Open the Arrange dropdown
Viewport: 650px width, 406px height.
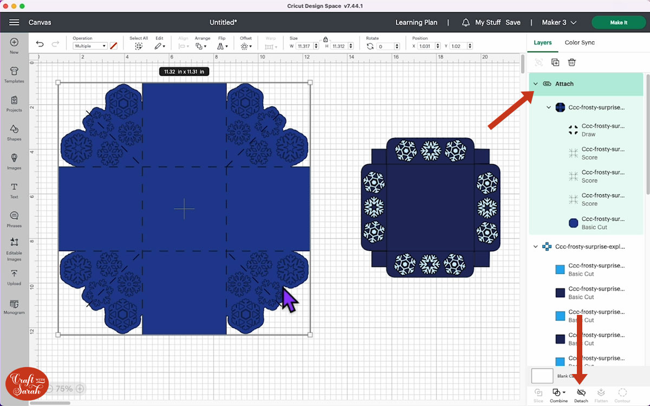click(201, 46)
